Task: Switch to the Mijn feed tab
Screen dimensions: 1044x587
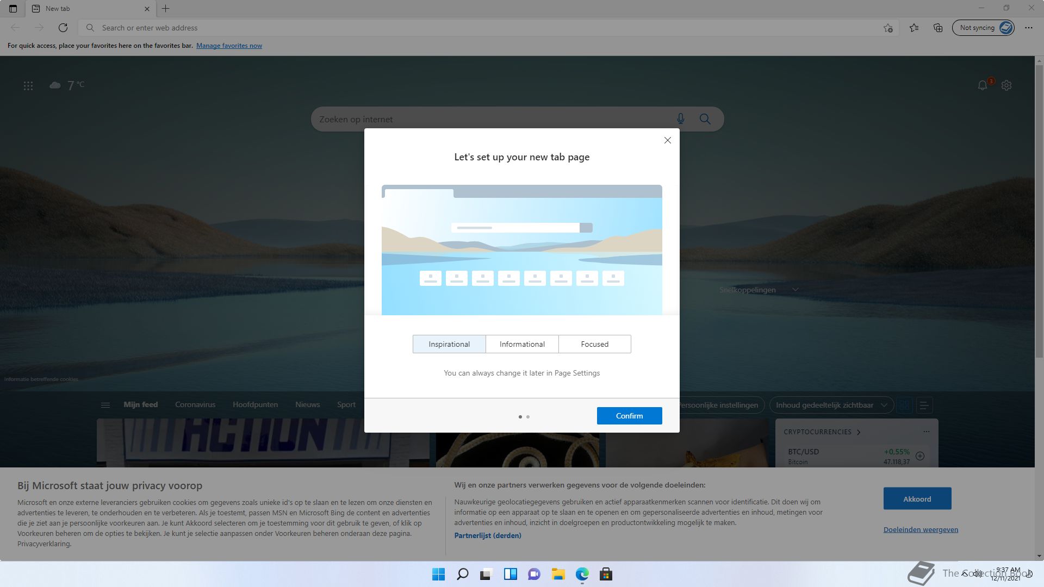Action: click(x=140, y=404)
